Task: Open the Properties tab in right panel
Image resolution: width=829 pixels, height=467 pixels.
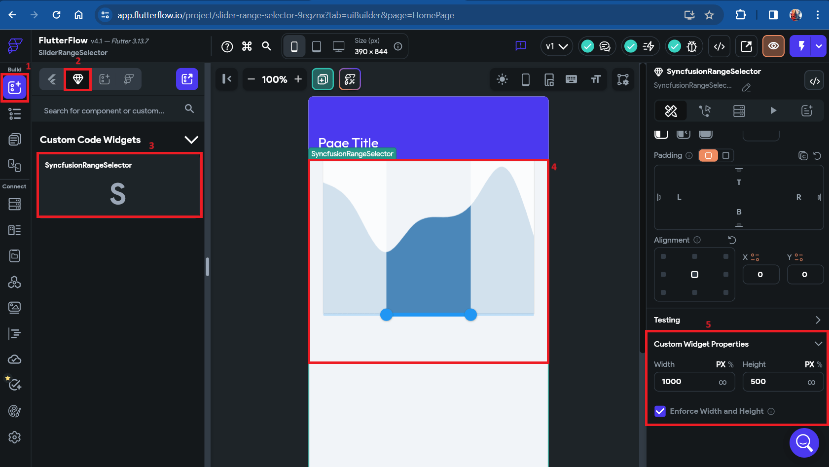Action: pos(671,111)
